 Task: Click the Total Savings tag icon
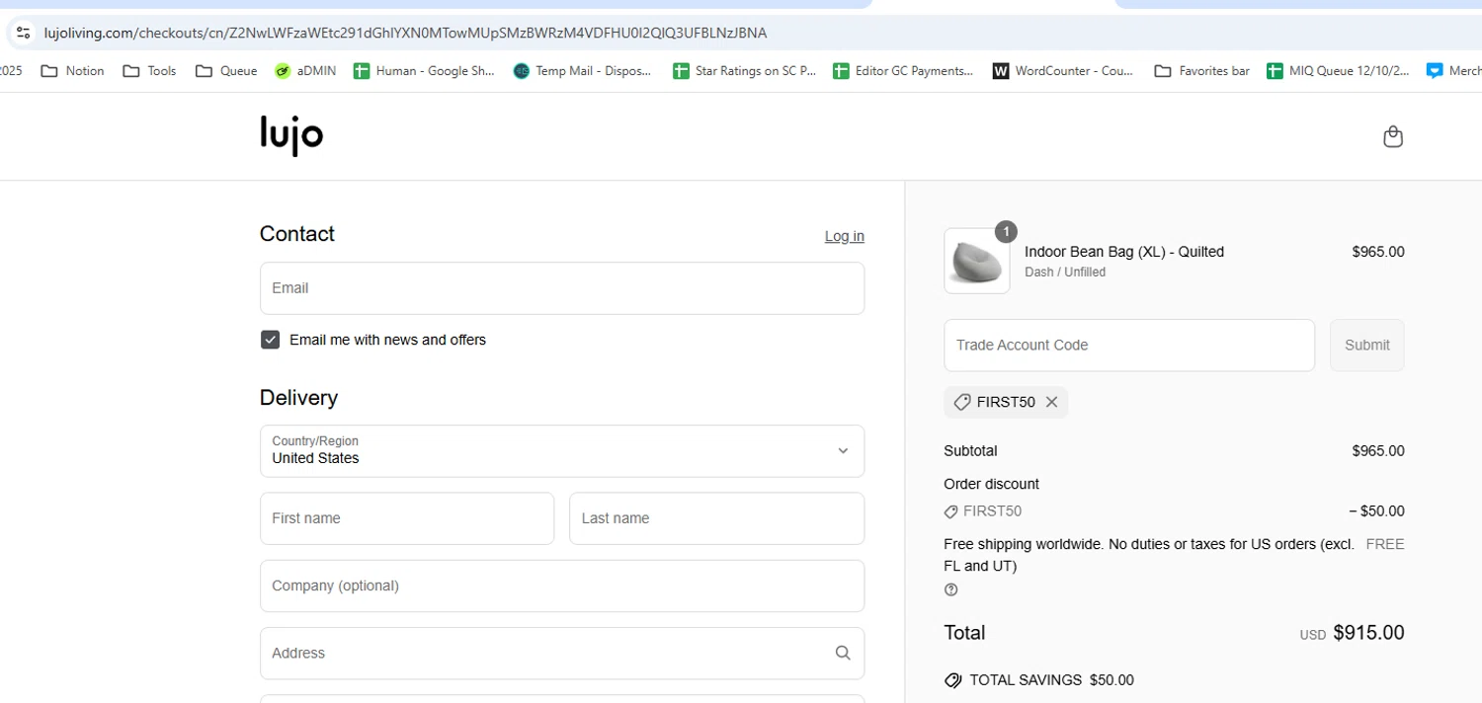953,680
